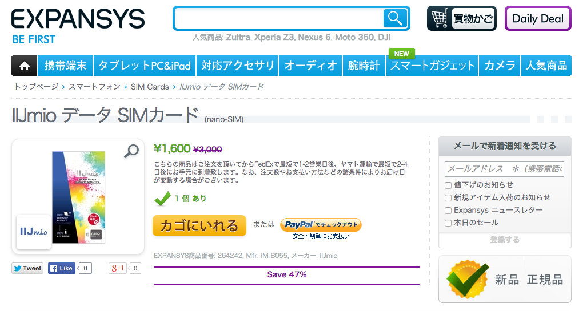Click the カゴにいれる button
The width and height of the screenshot is (579, 311).
(x=199, y=225)
